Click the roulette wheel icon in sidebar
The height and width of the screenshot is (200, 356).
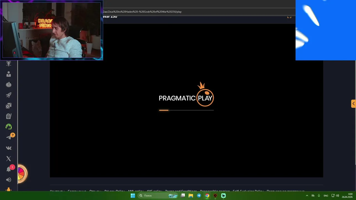[9, 85]
